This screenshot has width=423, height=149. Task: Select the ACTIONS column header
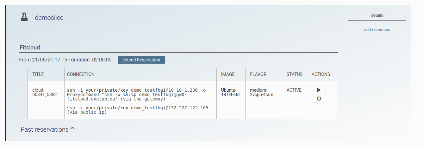point(321,74)
